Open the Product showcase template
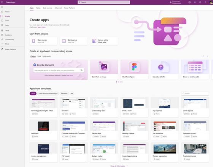Screen dimensions: 213x167 coord(195,152)
